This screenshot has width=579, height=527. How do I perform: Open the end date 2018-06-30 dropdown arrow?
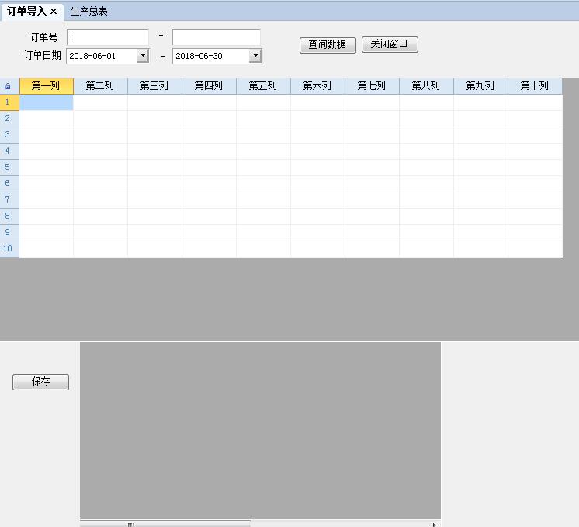coord(255,56)
